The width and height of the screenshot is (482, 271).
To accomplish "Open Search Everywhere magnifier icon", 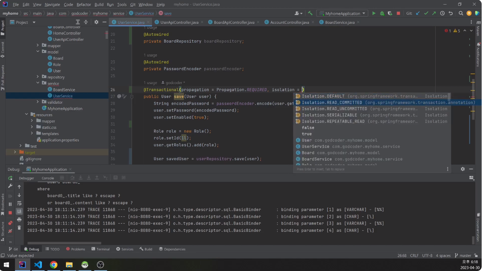I will [x=461, y=13].
